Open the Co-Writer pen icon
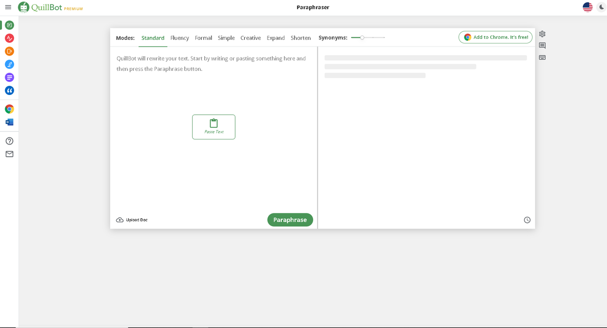607x328 pixels. 10,64
